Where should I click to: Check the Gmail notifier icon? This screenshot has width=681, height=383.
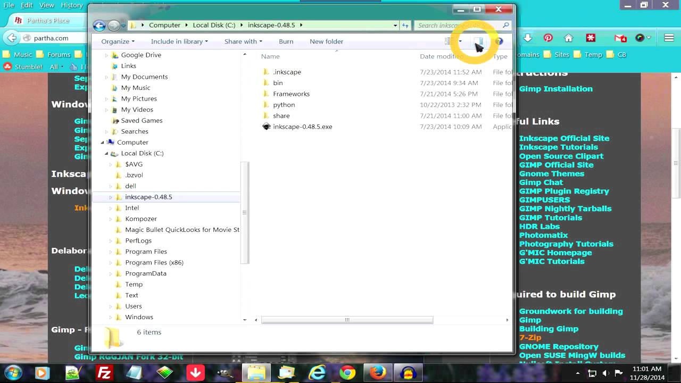pyautogui.click(x=620, y=38)
